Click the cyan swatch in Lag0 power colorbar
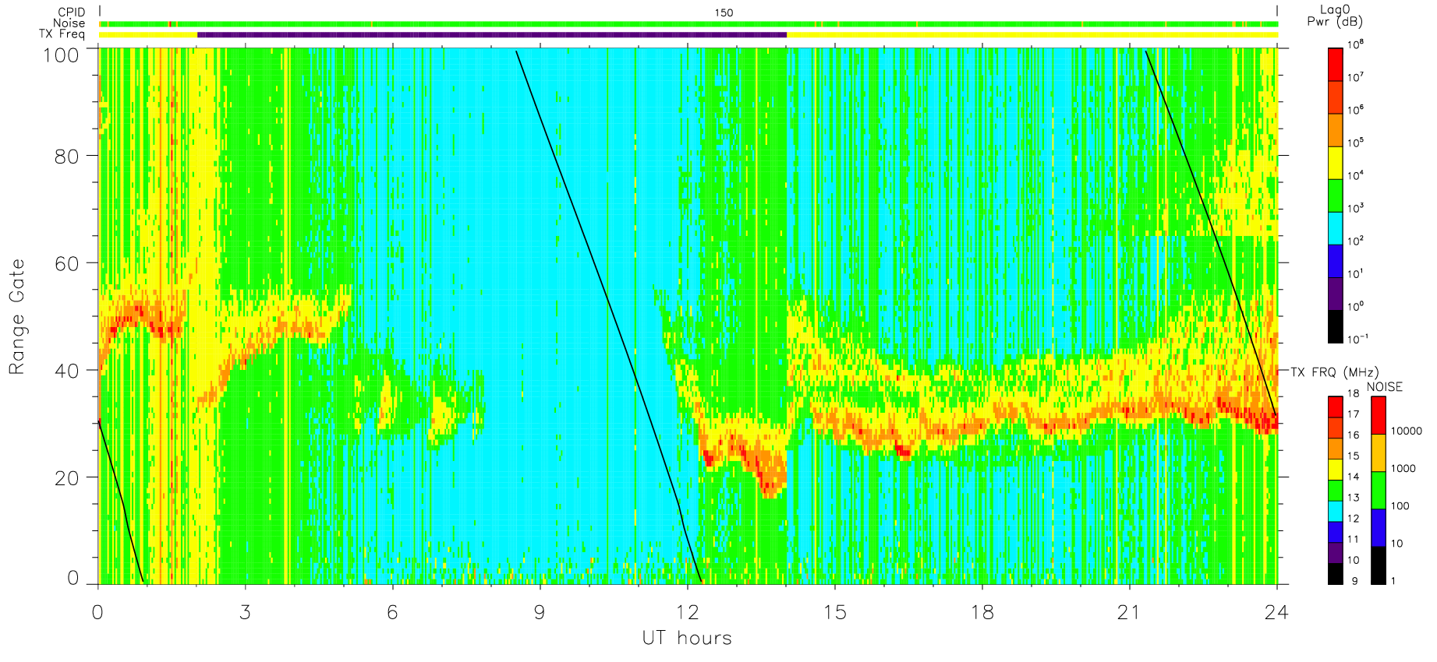The image size is (1437, 662). pos(1335,228)
